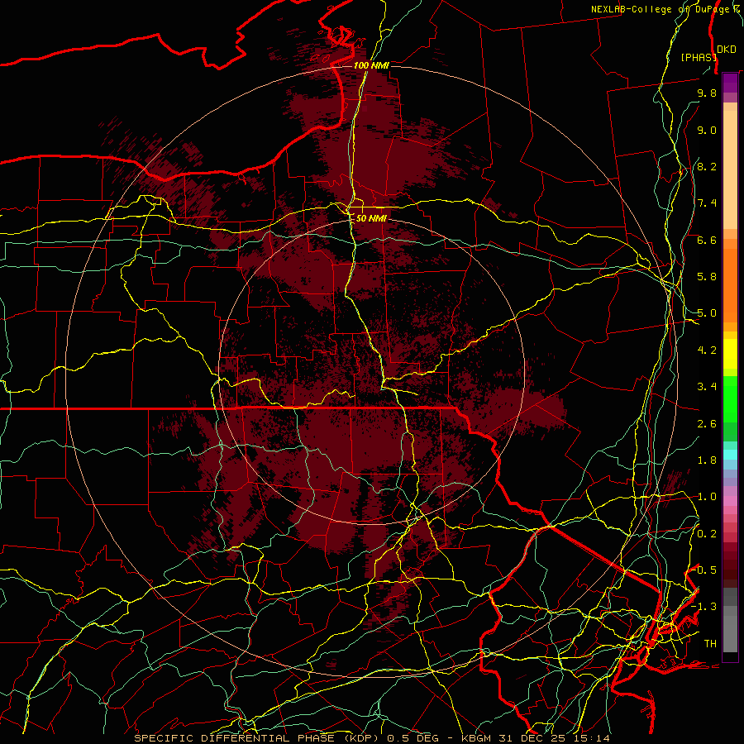Image resolution: width=744 pixels, height=744 pixels.
Task: Click the cyan segment of the color bar
Action: point(730,455)
